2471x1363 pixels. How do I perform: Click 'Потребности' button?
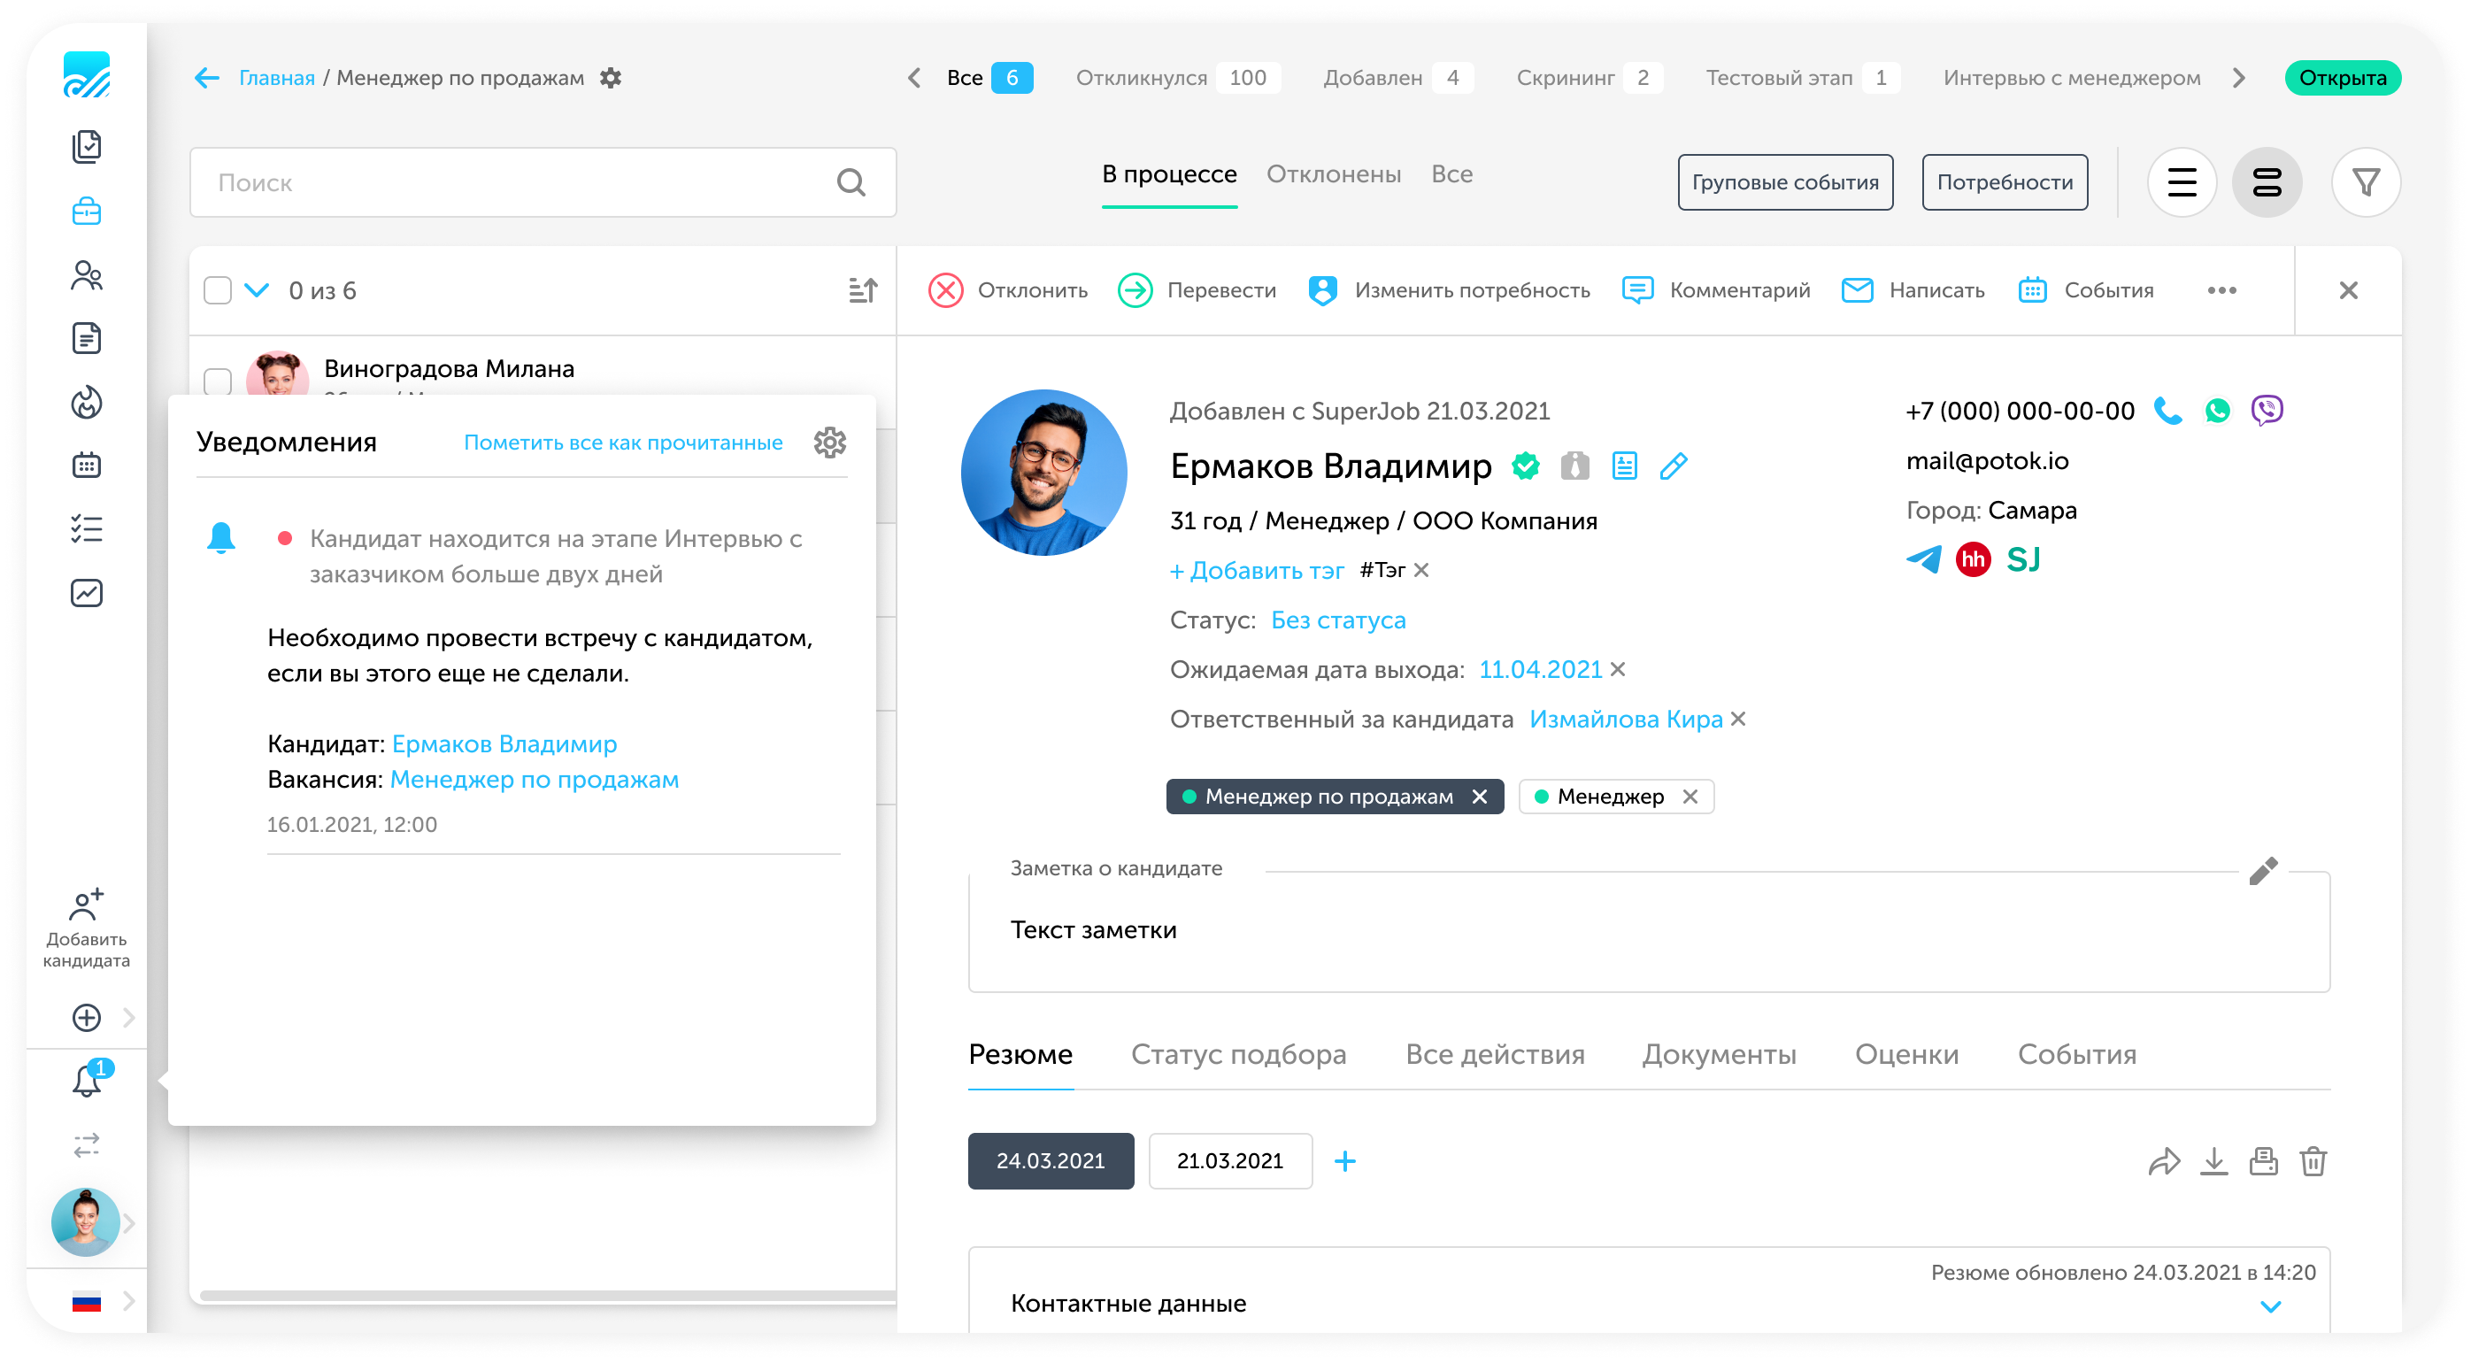point(2005,182)
